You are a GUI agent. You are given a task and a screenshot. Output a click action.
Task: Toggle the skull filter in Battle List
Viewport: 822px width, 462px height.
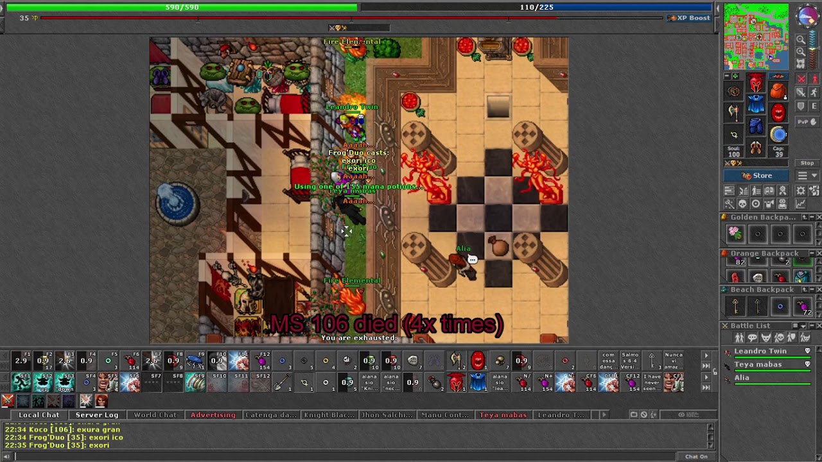[x=779, y=338]
